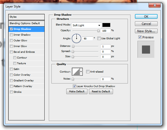Enable the Inner Shadow checkbox

pyautogui.click(x=11, y=35)
